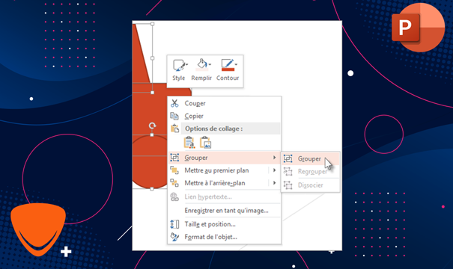
Task: Click the scissors icon next to Couper
Action: pos(174,103)
